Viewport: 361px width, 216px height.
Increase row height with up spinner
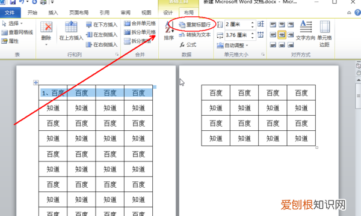click(253, 22)
